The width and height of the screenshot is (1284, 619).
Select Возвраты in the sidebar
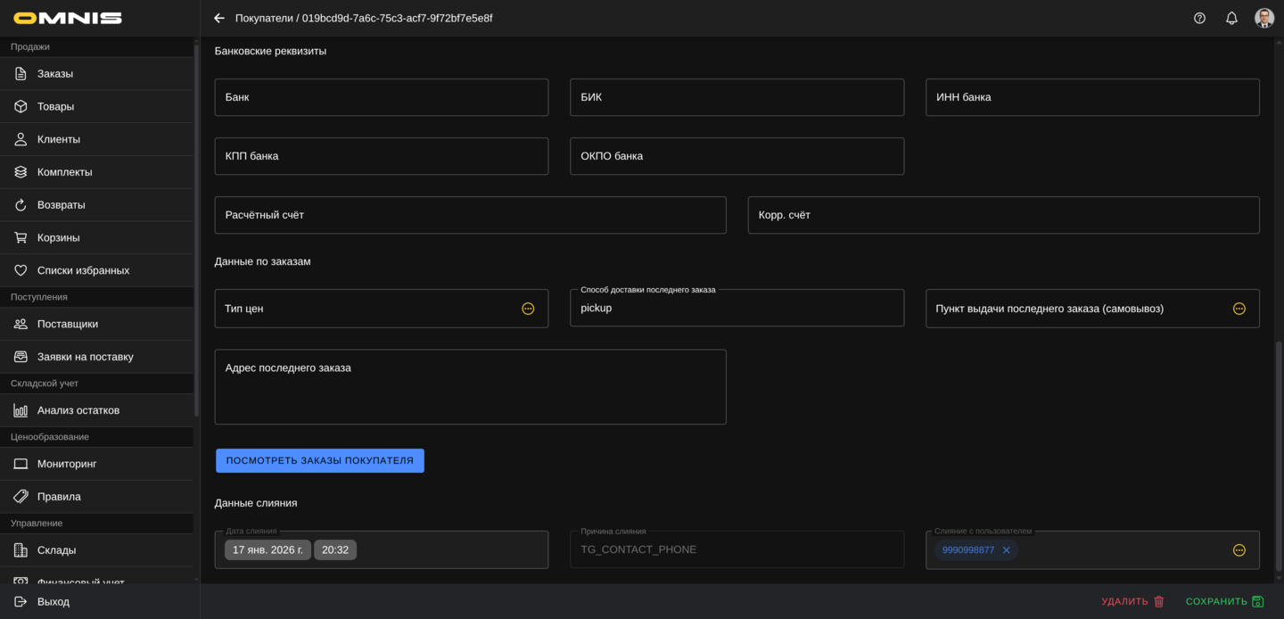click(61, 205)
